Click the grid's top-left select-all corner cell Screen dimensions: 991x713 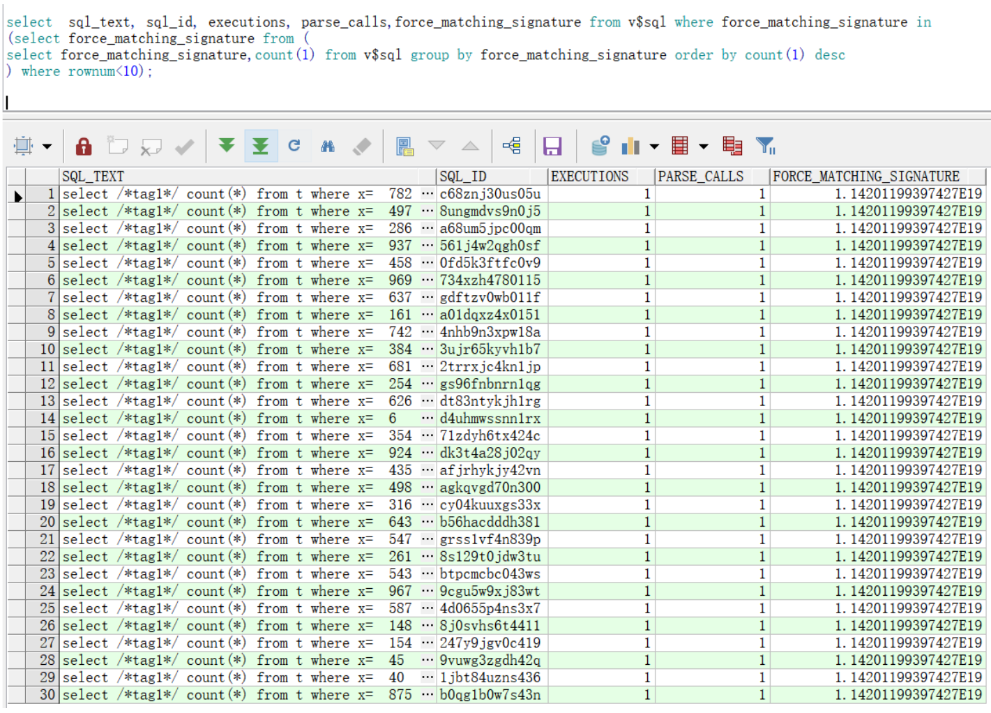[x=16, y=177]
